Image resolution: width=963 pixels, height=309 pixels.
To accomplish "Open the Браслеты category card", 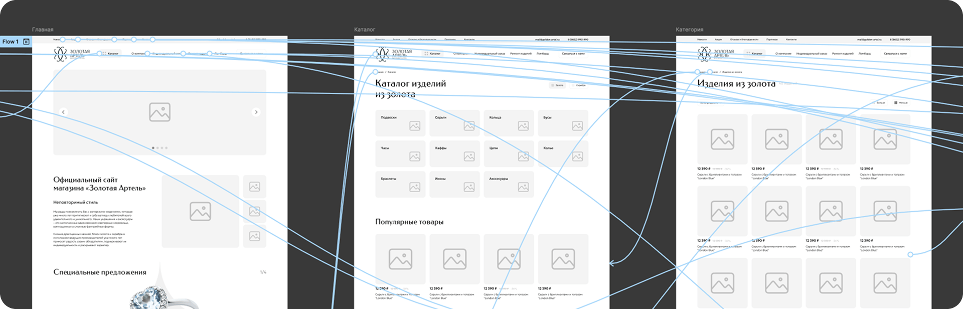I will coord(400,184).
